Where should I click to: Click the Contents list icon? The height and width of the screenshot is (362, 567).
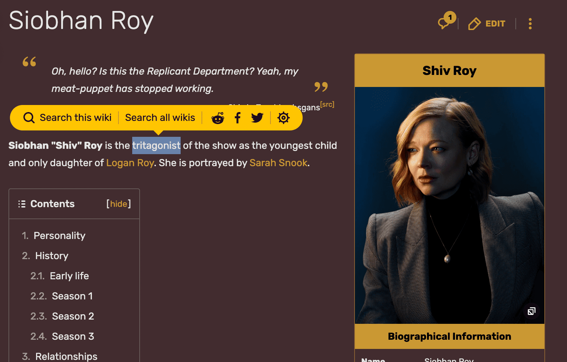tap(22, 204)
